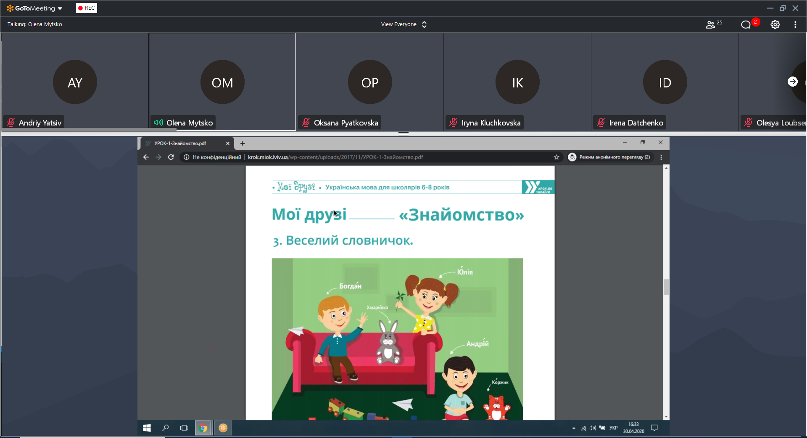This screenshot has width=807, height=438.
Task: Click the browser address bar URL
Action: 335,157
